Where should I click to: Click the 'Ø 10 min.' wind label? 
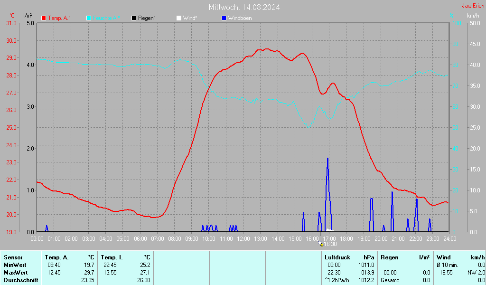[447, 265]
